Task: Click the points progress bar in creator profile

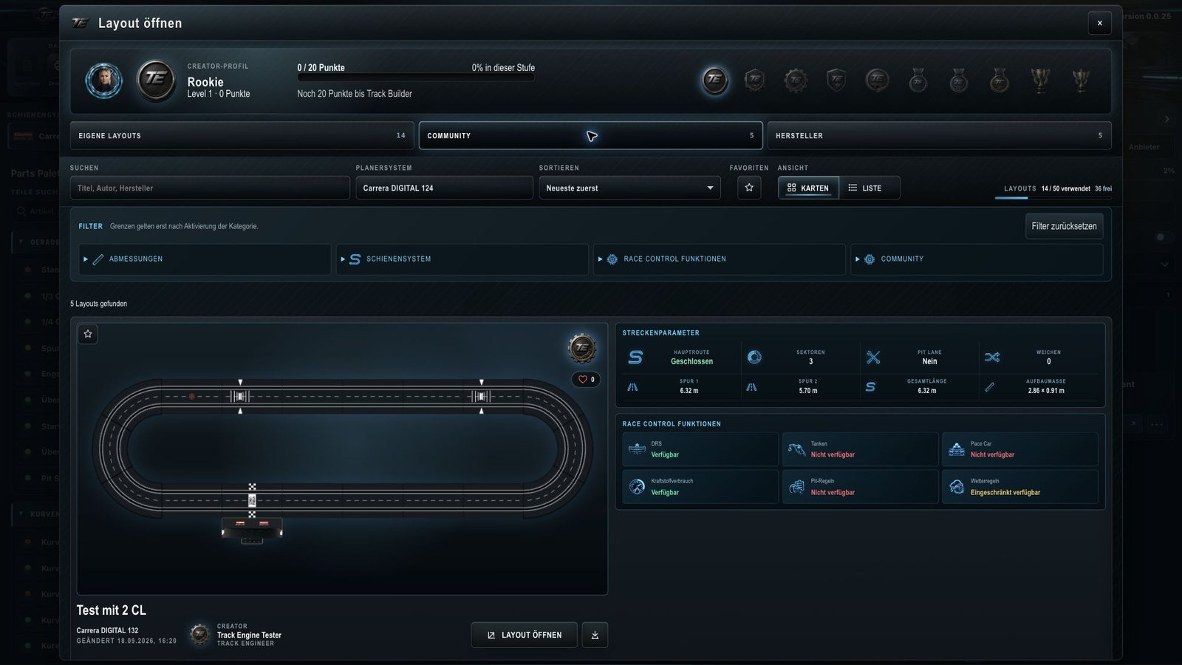Action: click(416, 78)
